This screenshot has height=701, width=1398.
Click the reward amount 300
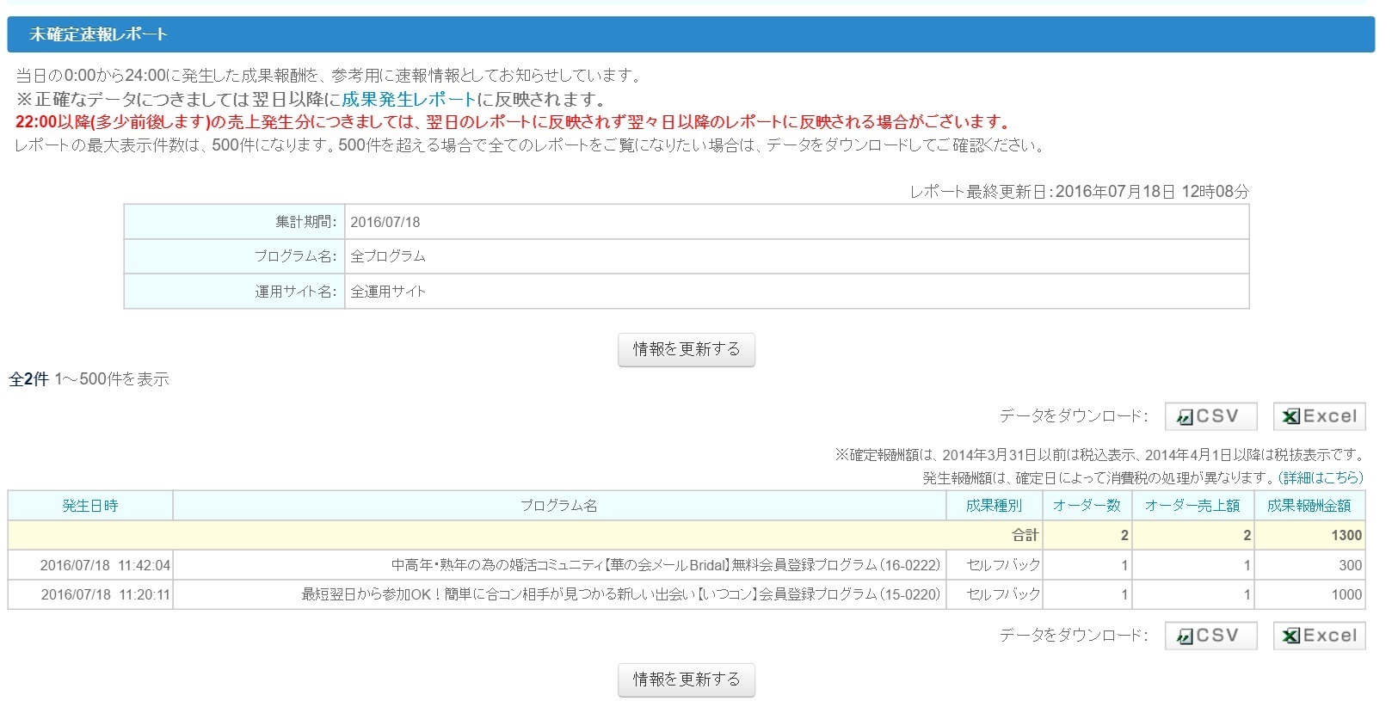(1351, 565)
